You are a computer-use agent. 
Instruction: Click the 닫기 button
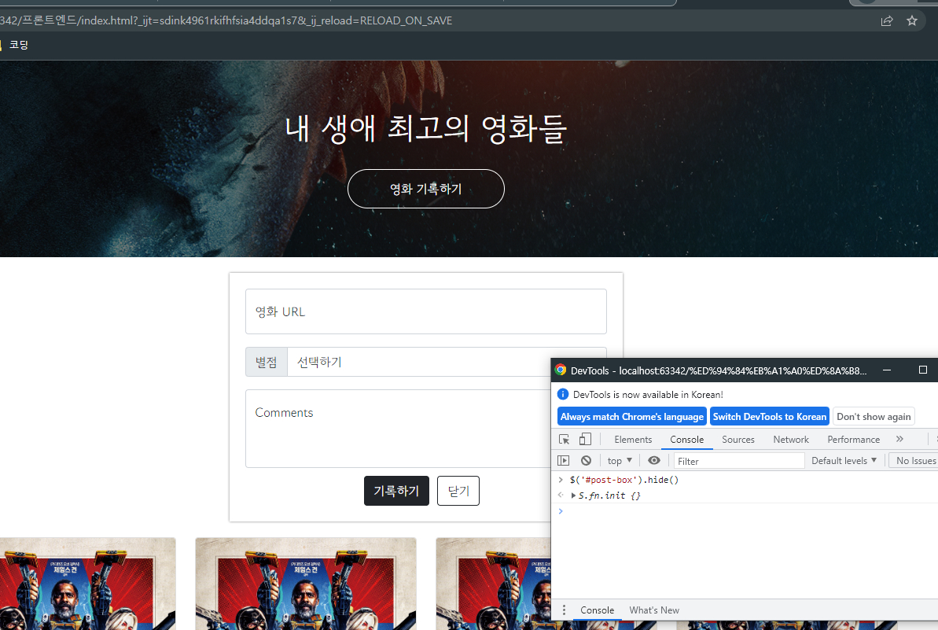click(458, 491)
